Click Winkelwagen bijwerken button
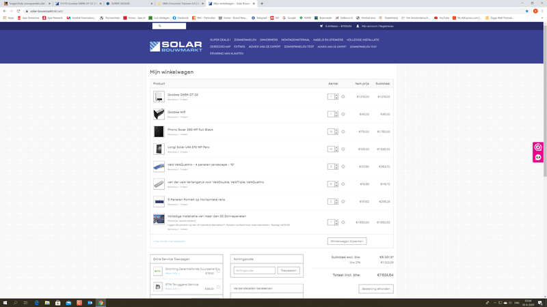This screenshot has width=547, height=307. point(347,242)
